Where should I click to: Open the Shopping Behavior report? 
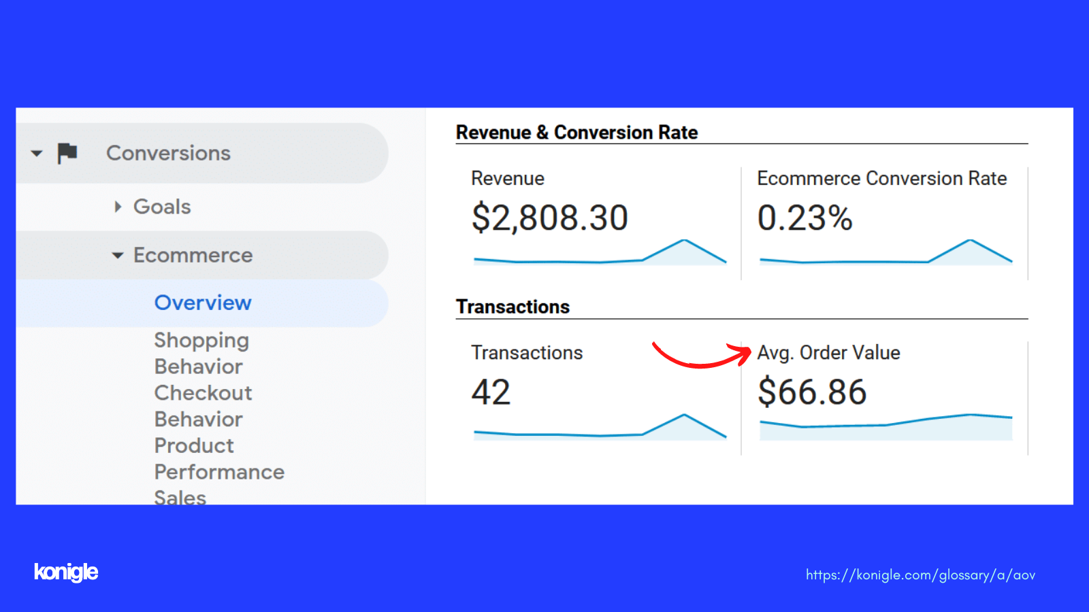click(201, 353)
